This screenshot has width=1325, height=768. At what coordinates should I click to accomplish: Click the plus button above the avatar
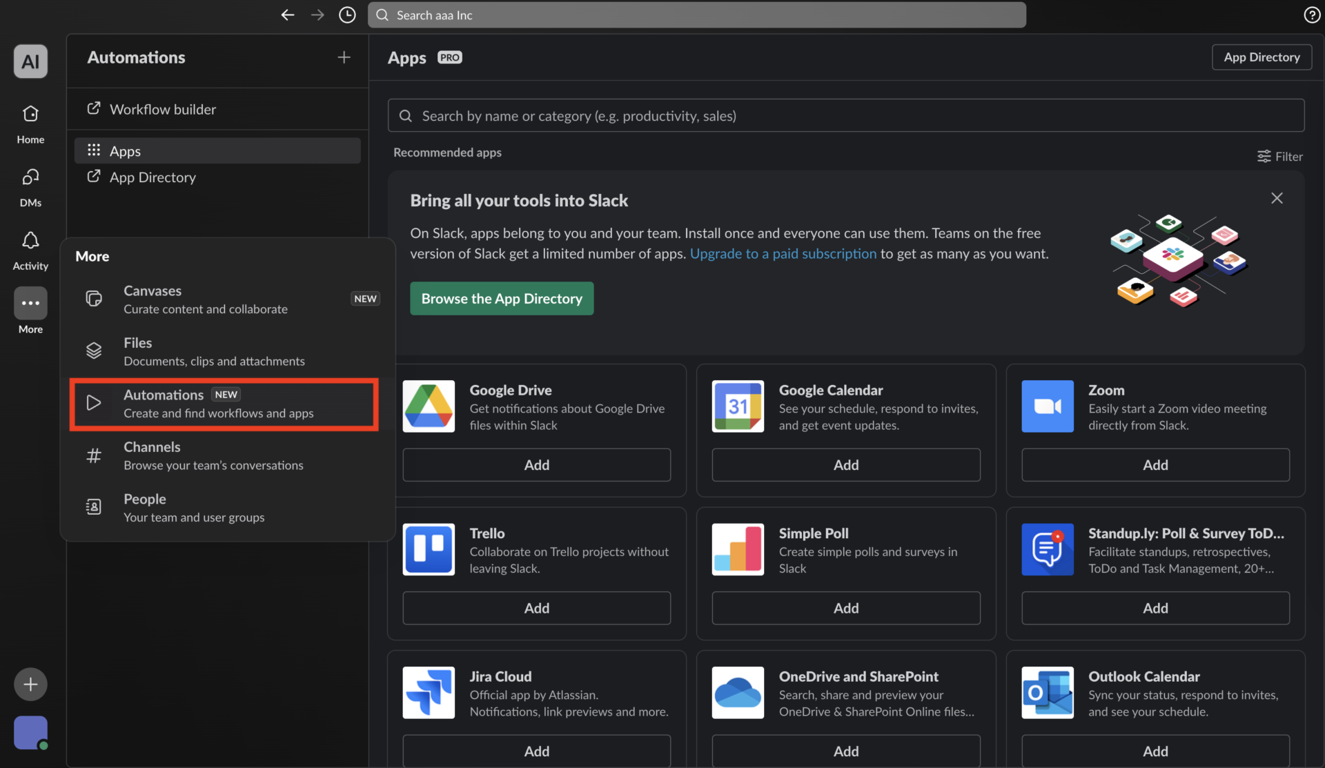coord(30,684)
